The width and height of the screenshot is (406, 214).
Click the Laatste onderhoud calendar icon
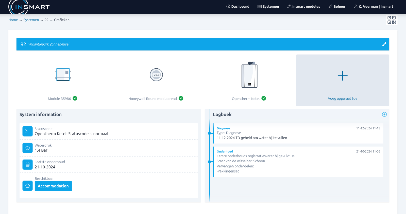[x=28, y=165]
